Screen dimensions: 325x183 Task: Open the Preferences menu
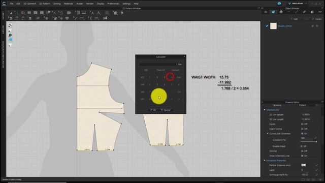pyautogui.click(x=113, y=4)
